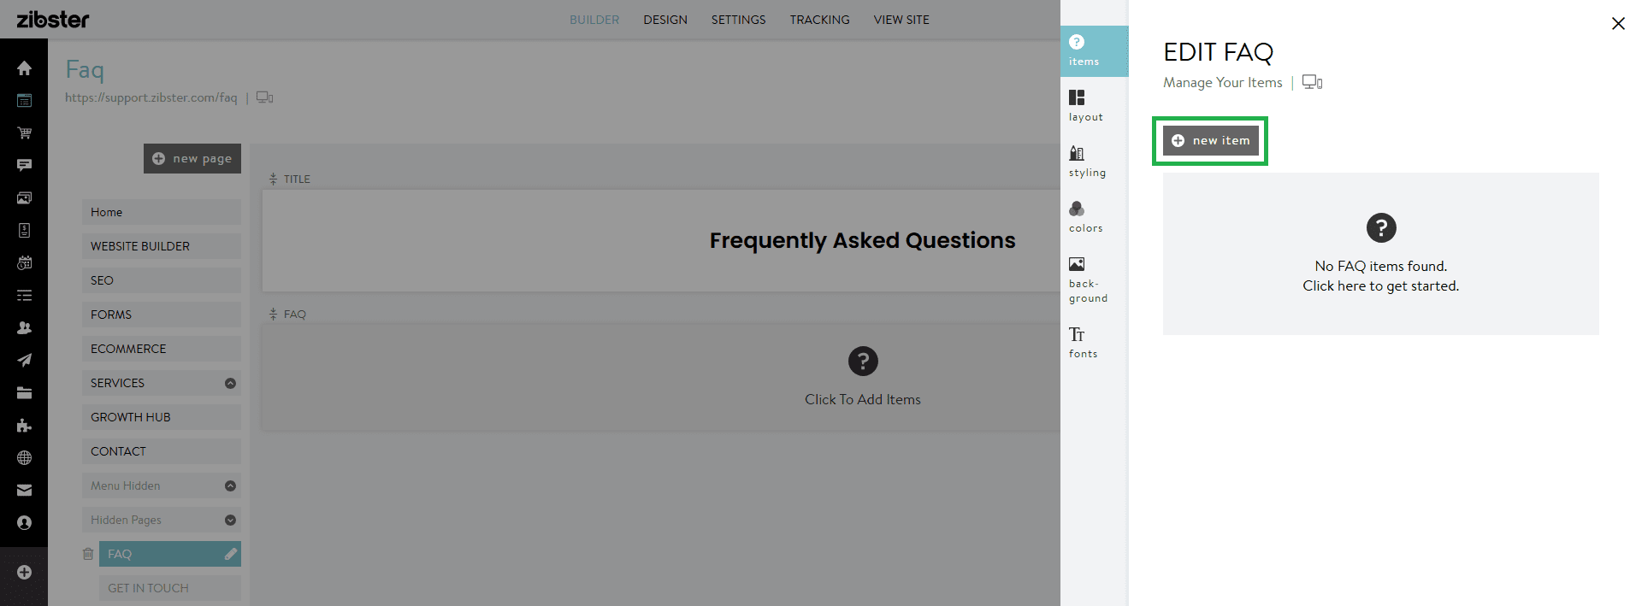Open the user account icon in the sidebar

point(24,522)
